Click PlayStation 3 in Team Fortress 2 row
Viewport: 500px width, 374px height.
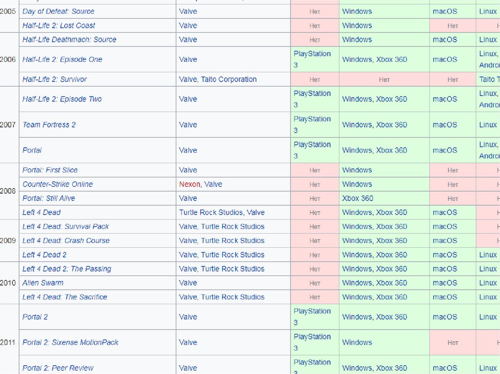[312, 125]
